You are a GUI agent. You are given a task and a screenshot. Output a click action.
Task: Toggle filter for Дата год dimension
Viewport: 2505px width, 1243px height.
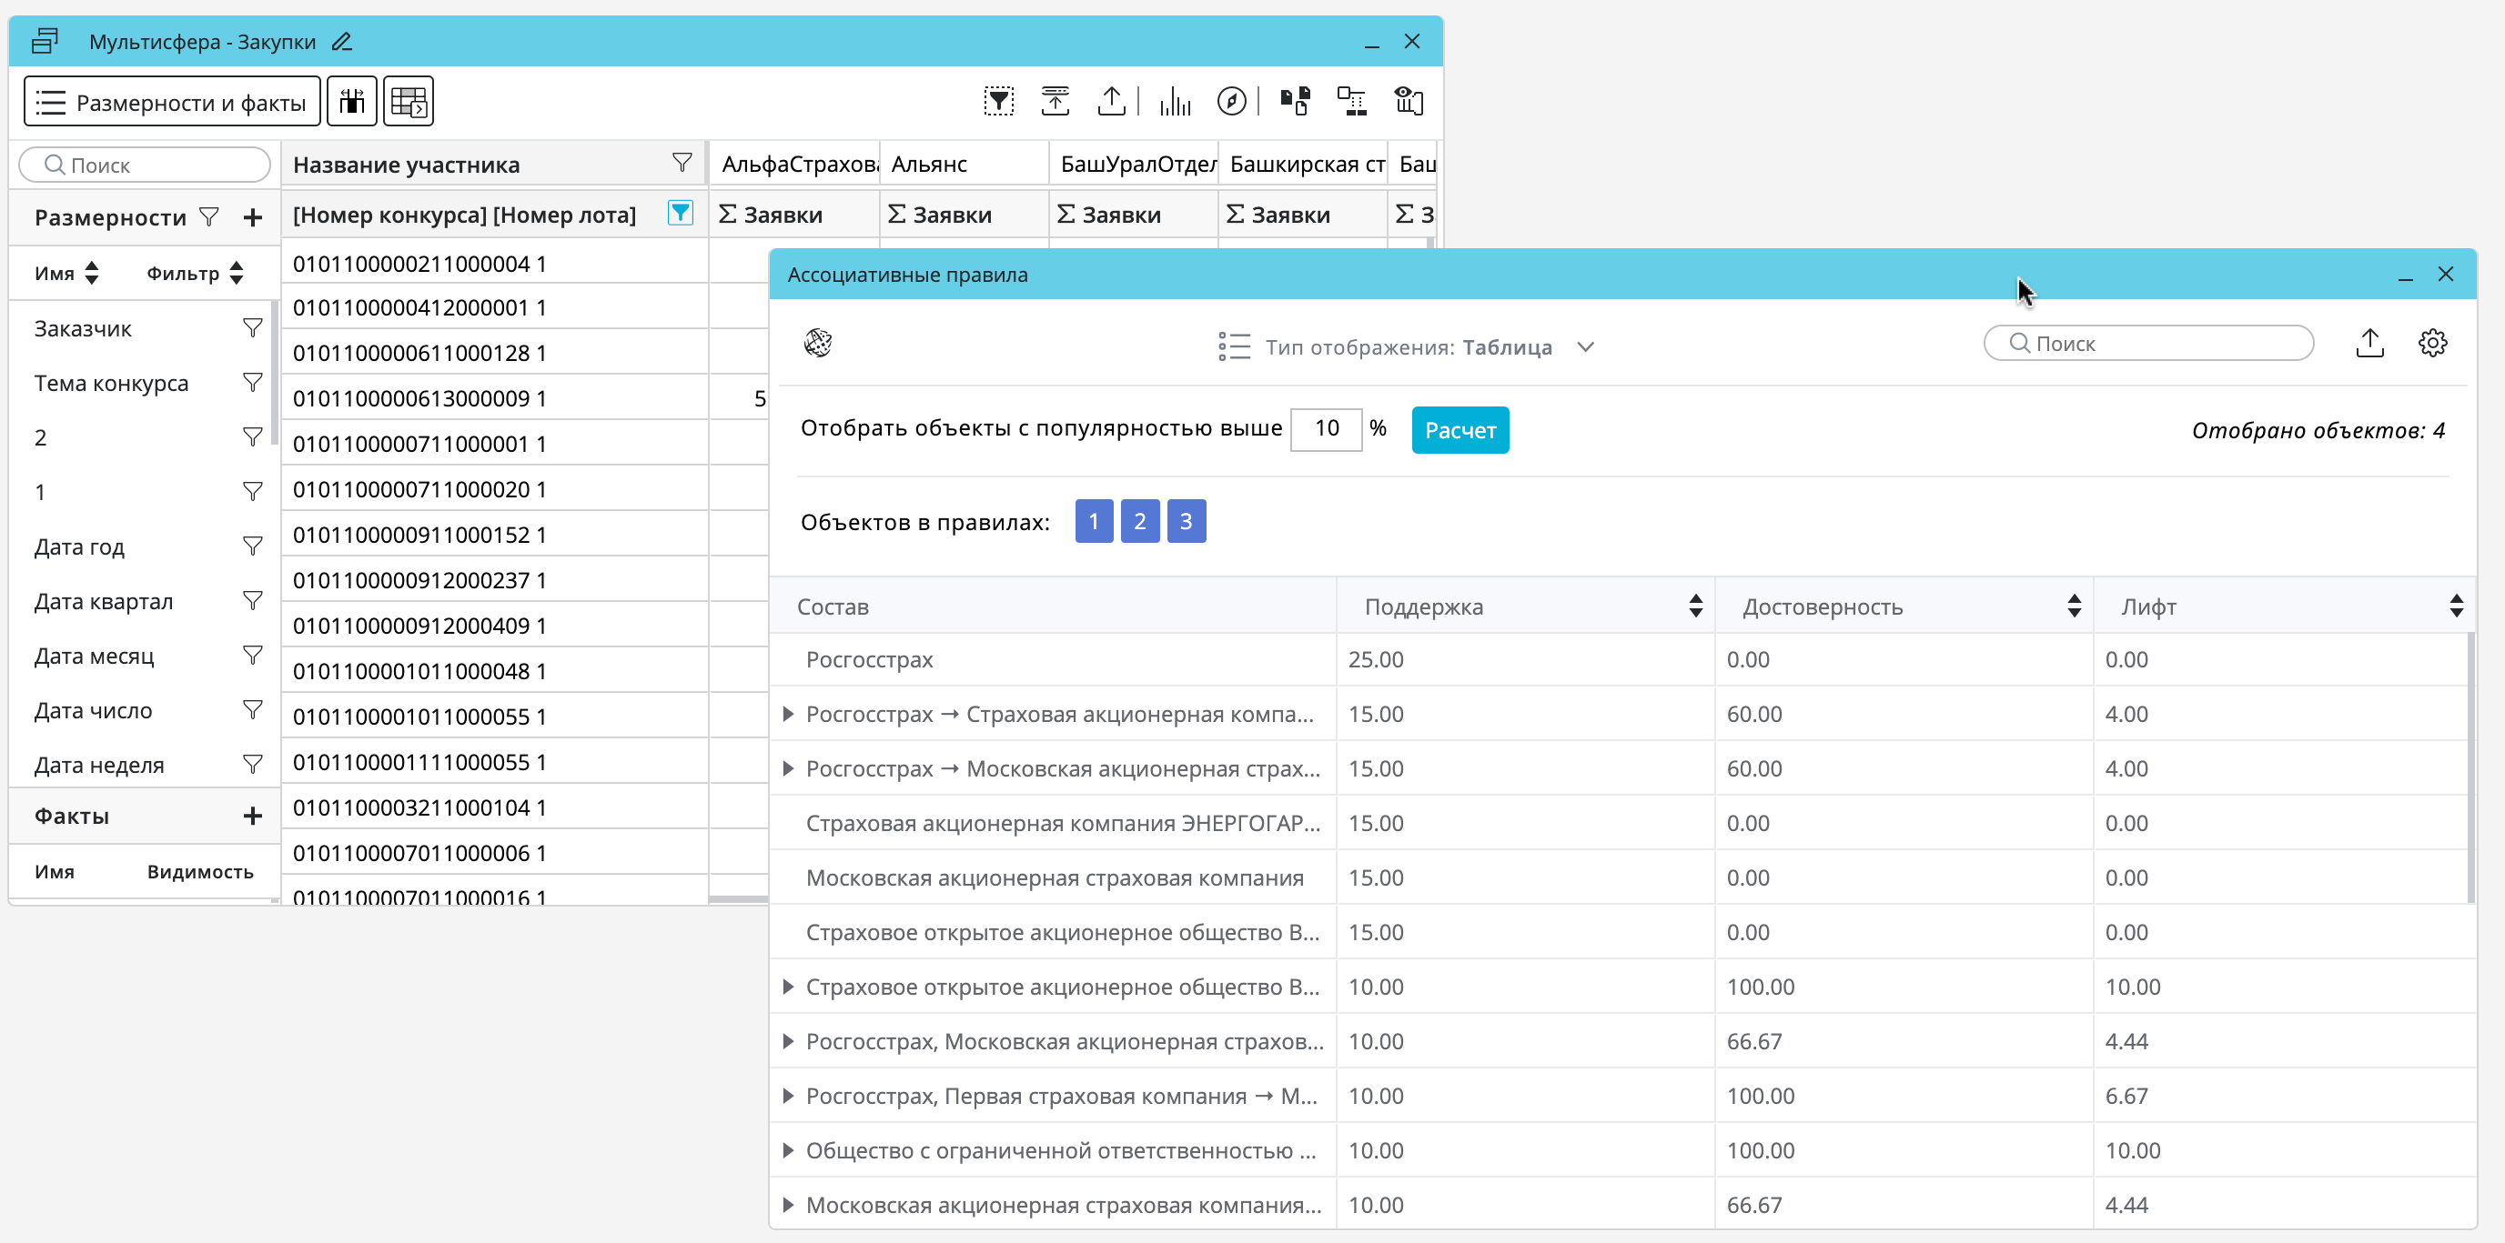(253, 546)
